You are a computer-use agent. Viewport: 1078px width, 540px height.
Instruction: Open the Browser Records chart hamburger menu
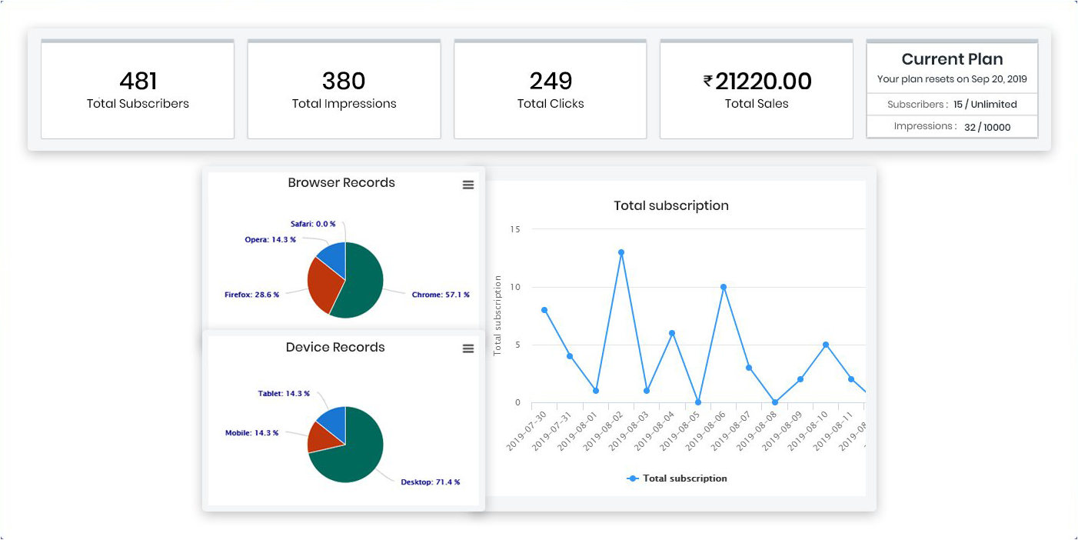tap(467, 185)
